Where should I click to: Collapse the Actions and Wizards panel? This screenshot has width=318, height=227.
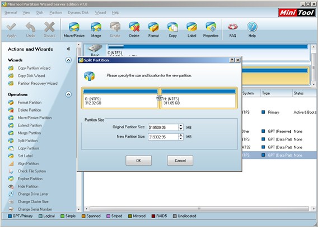[68, 49]
